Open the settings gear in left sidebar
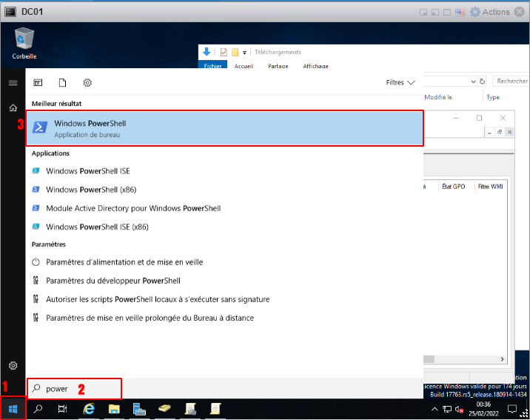This screenshot has width=530, height=420. pyautogui.click(x=13, y=365)
